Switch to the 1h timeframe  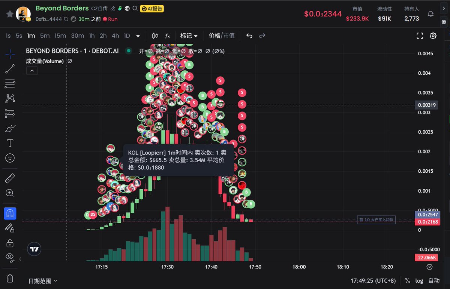92,36
